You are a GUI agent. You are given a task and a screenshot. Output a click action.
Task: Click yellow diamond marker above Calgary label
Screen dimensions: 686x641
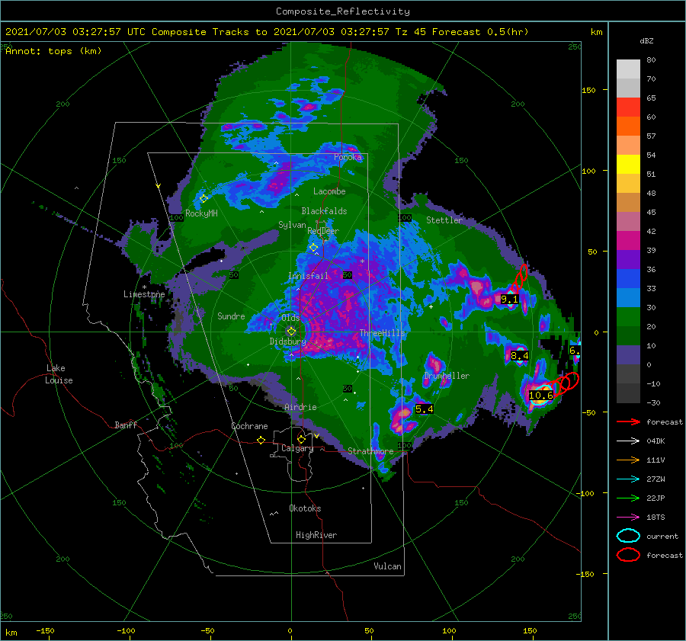301,439
